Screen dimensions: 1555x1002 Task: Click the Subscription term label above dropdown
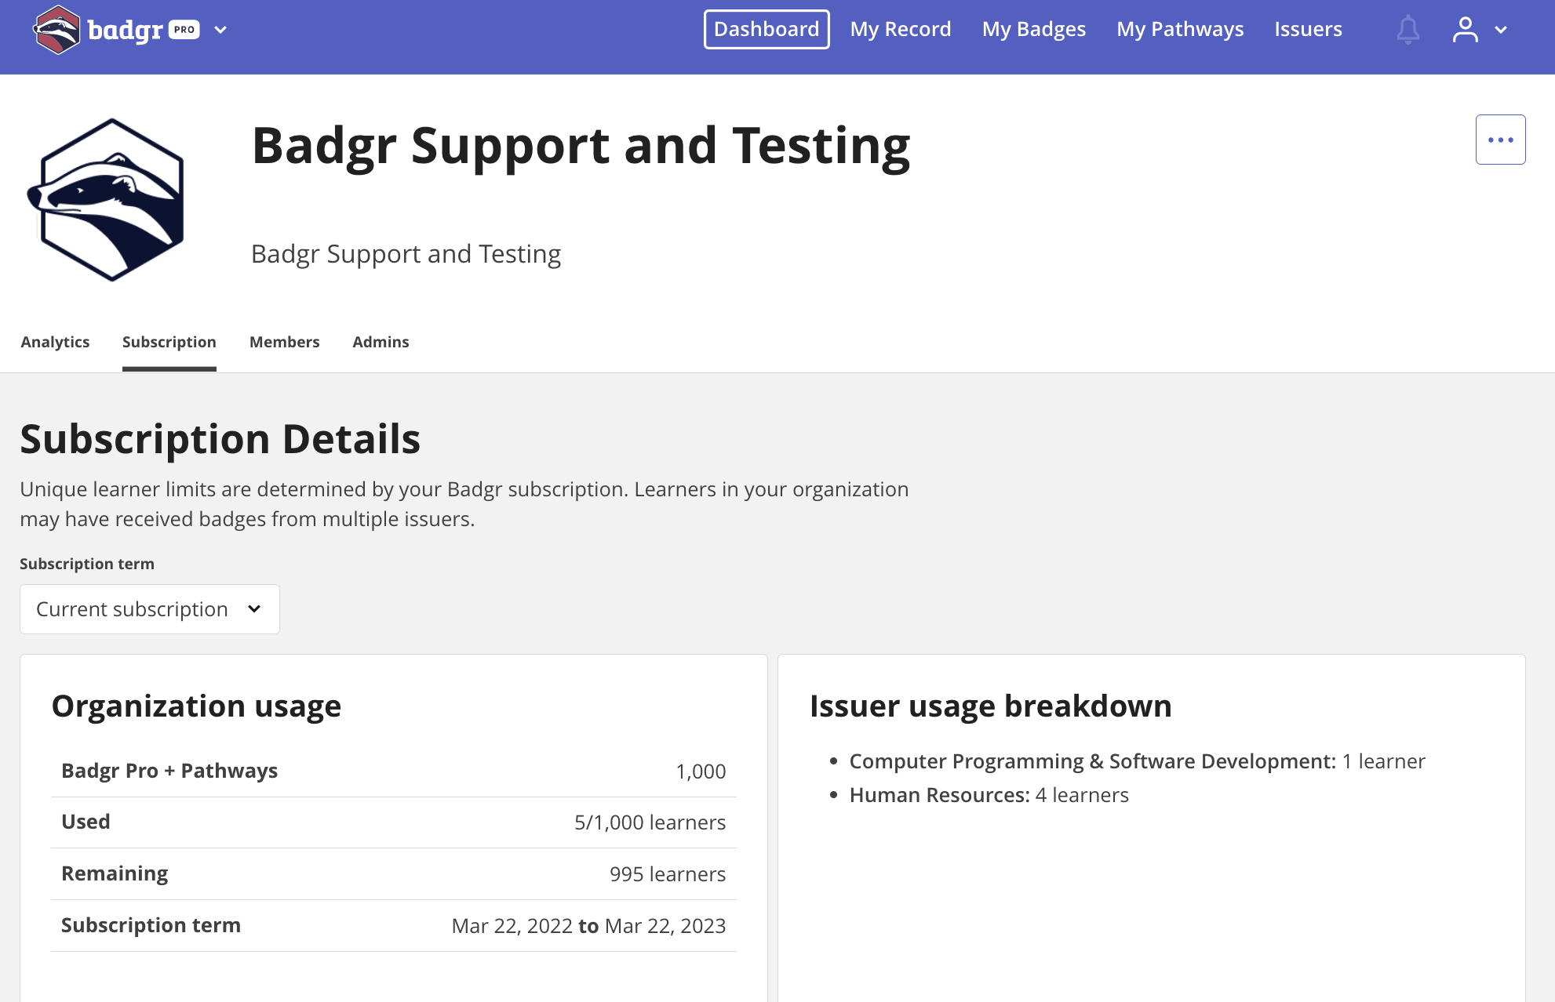click(87, 564)
